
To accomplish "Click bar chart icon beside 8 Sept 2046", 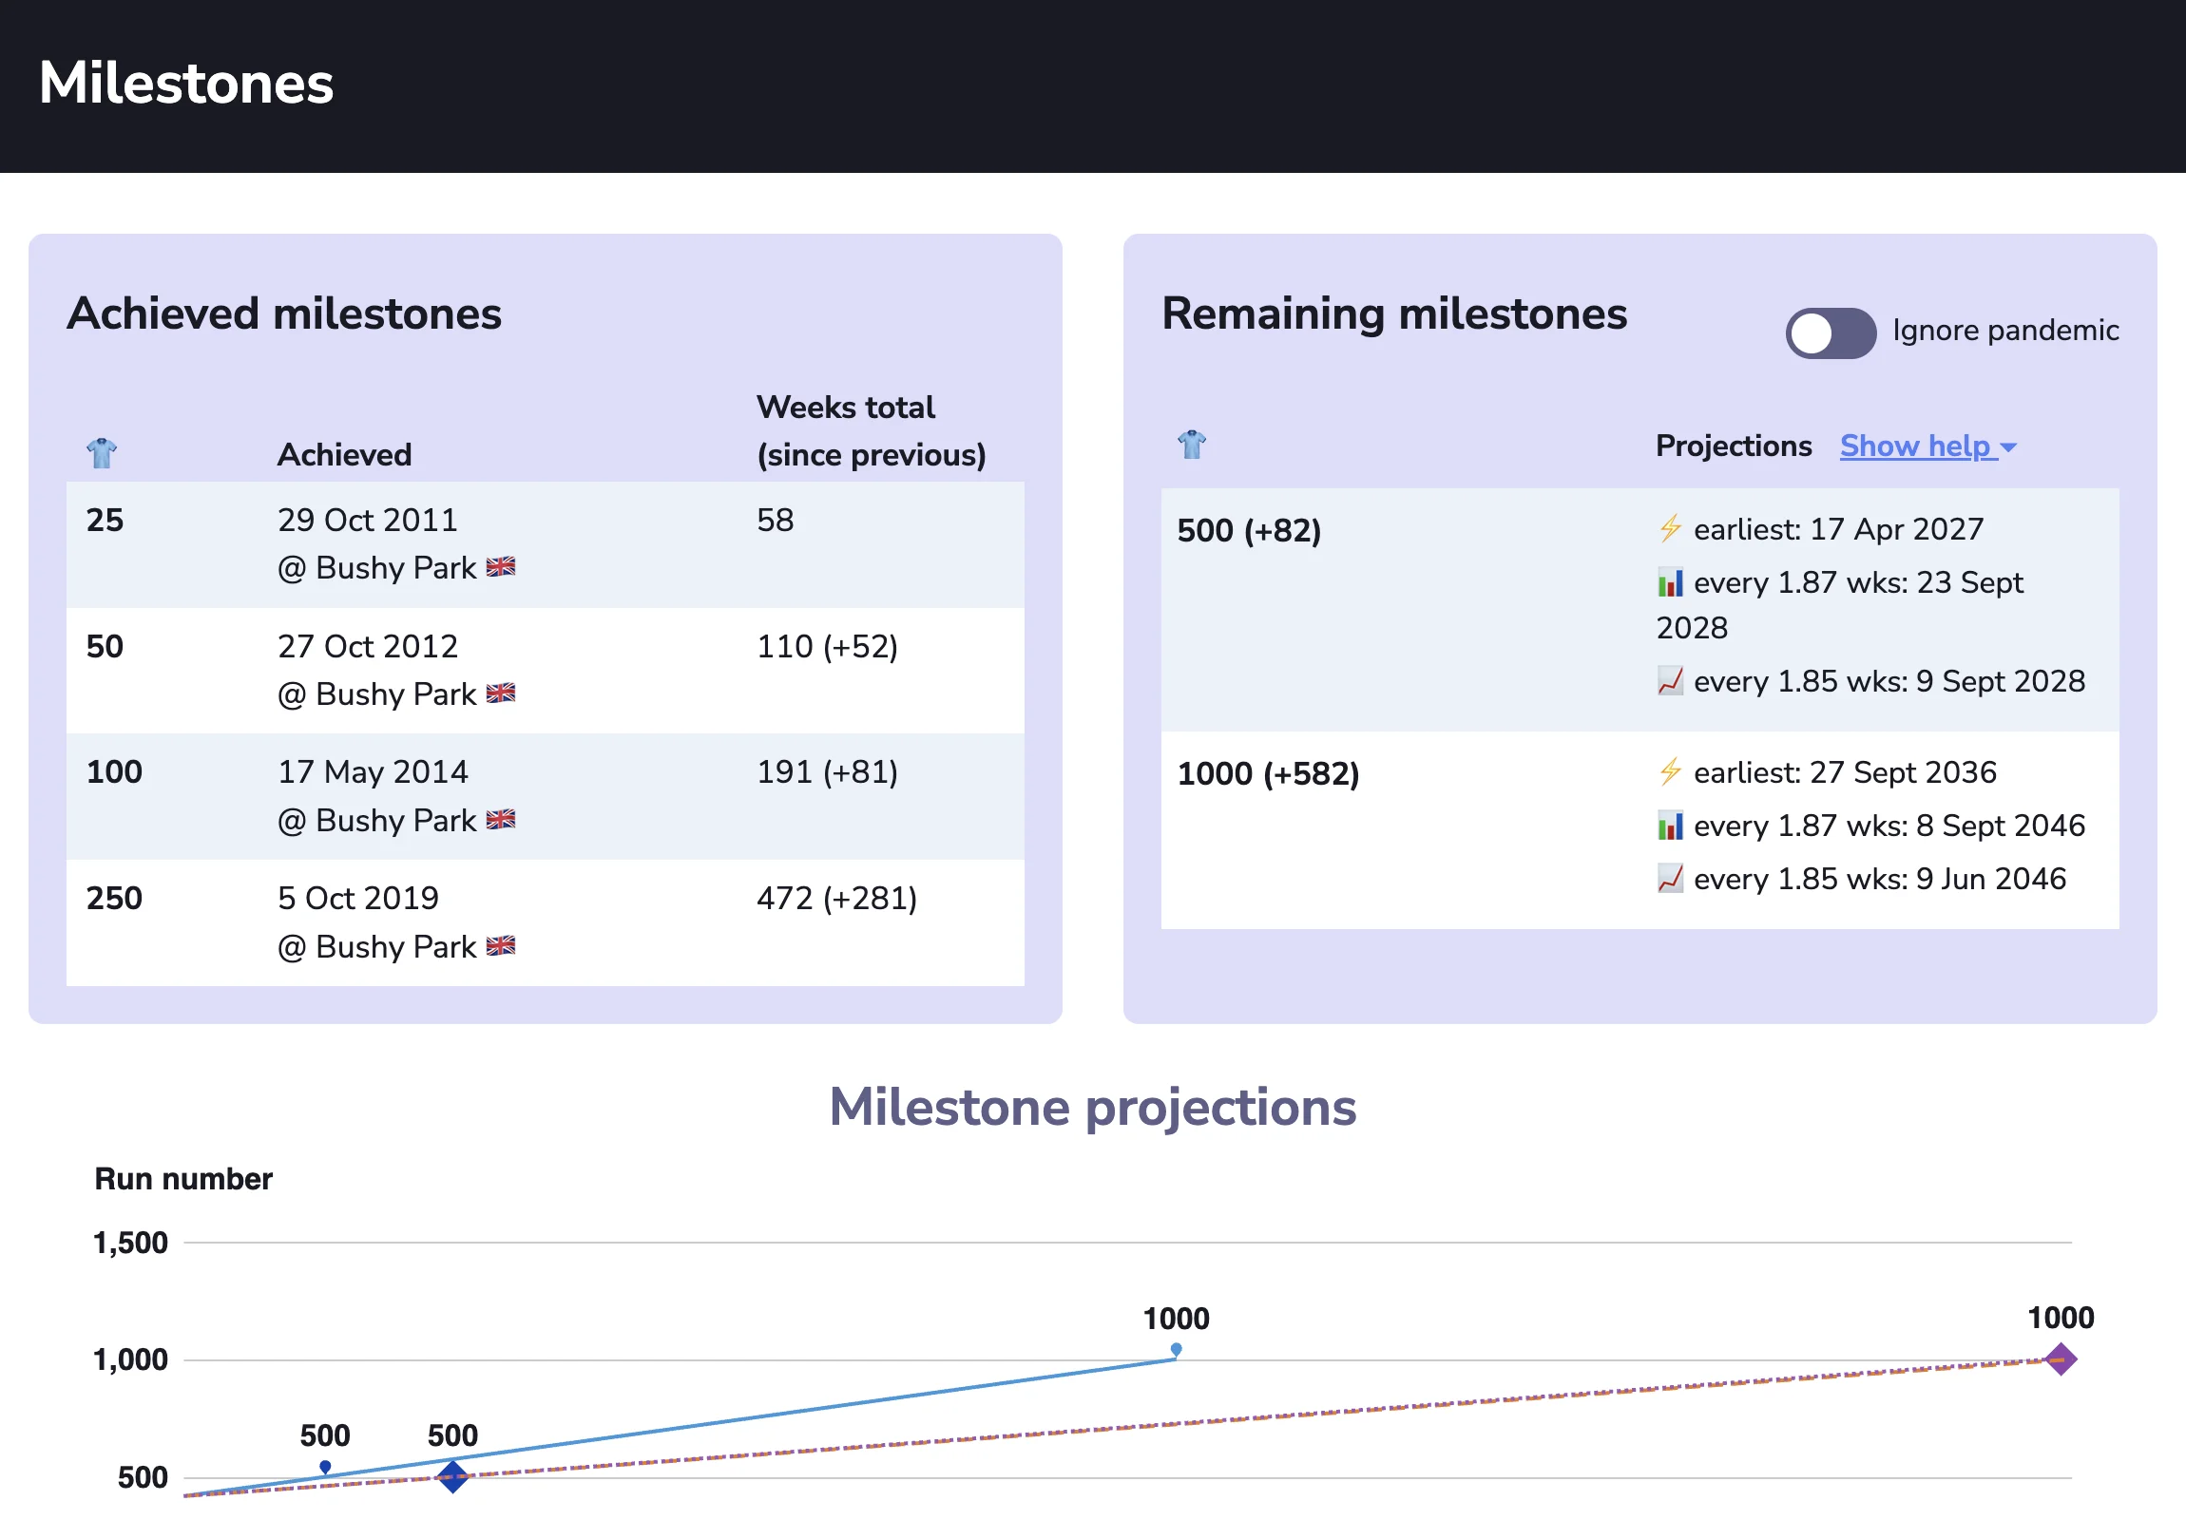I will [1669, 825].
